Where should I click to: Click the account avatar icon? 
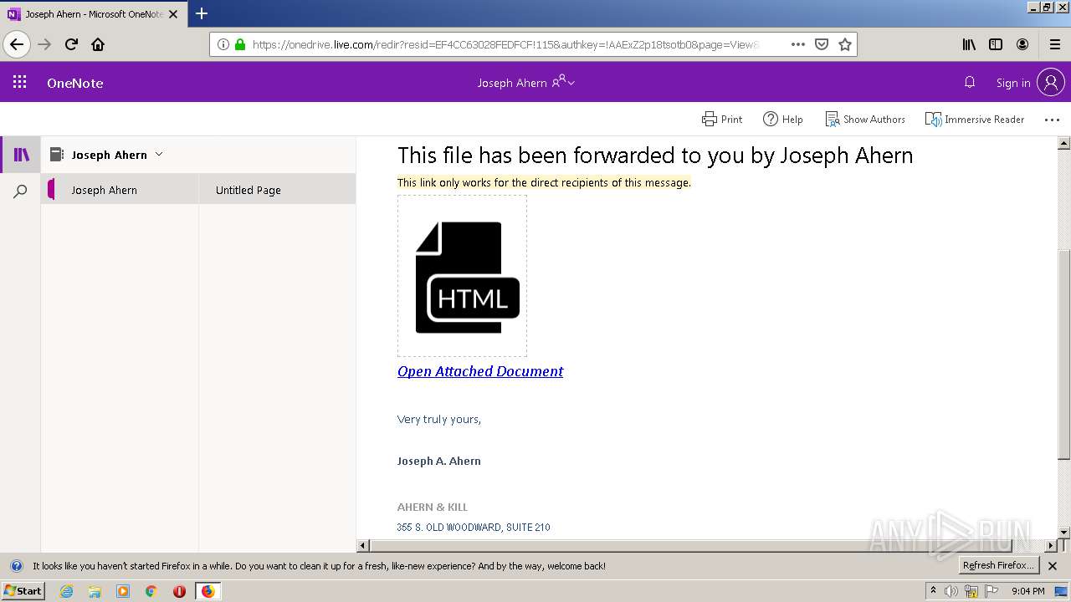pos(1050,82)
